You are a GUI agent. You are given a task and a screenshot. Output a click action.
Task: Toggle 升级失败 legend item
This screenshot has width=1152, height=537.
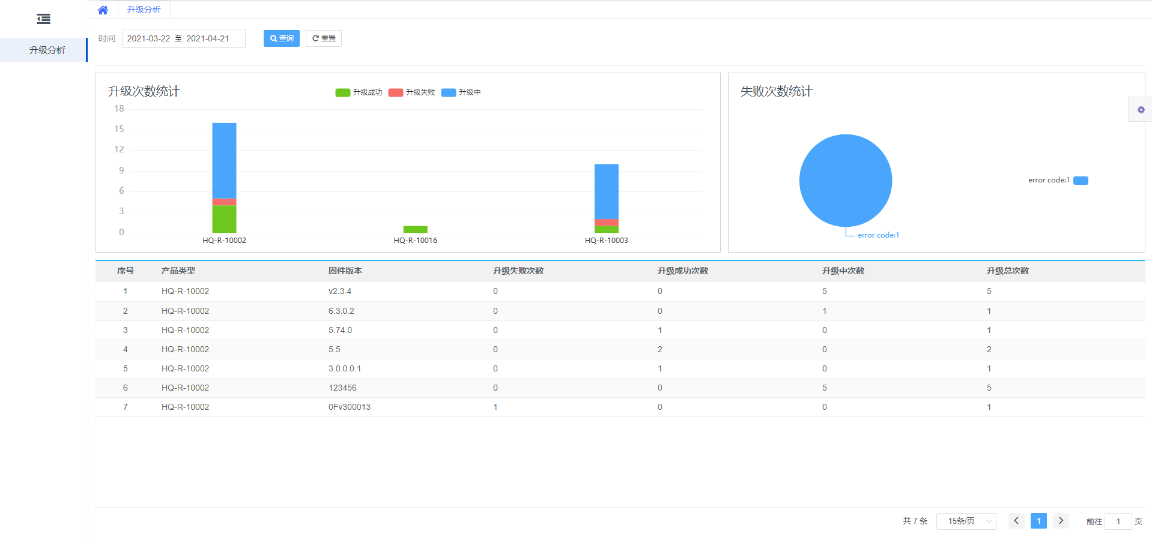pos(411,92)
